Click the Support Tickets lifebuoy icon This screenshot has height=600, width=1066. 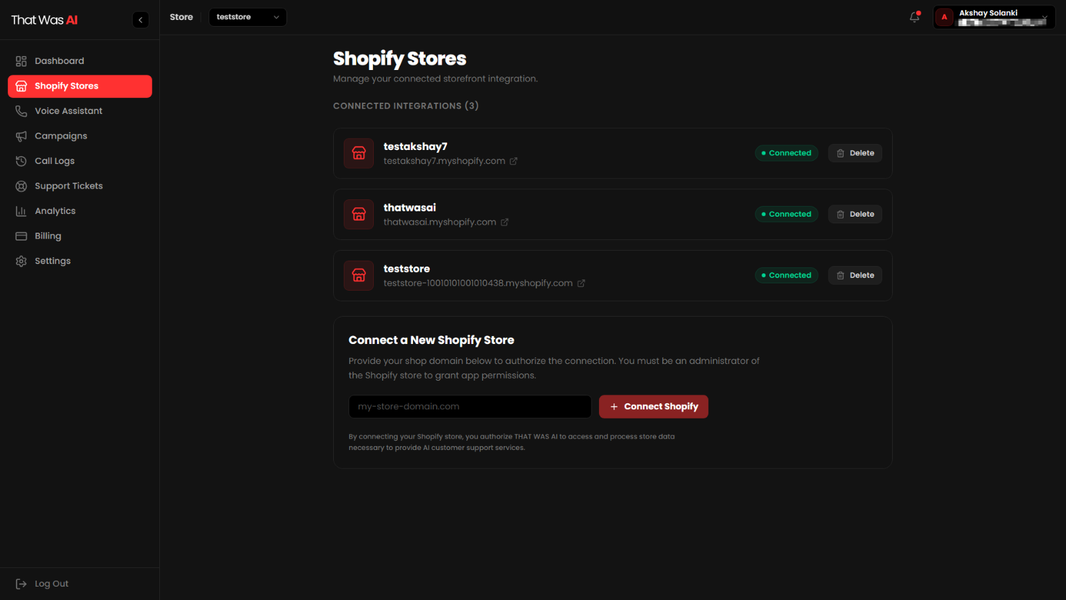21,186
